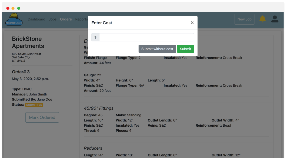This screenshot has height=161, width=287.
Task: Open the user profile icon
Action: point(275,19)
